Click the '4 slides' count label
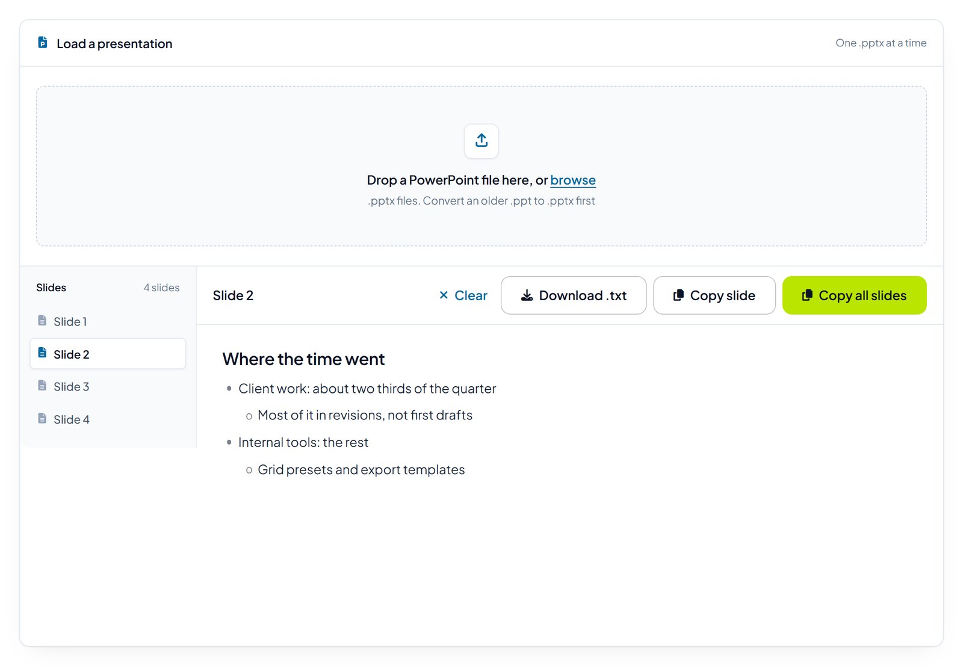This screenshot has width=963, height=666. tap(161, 288)
